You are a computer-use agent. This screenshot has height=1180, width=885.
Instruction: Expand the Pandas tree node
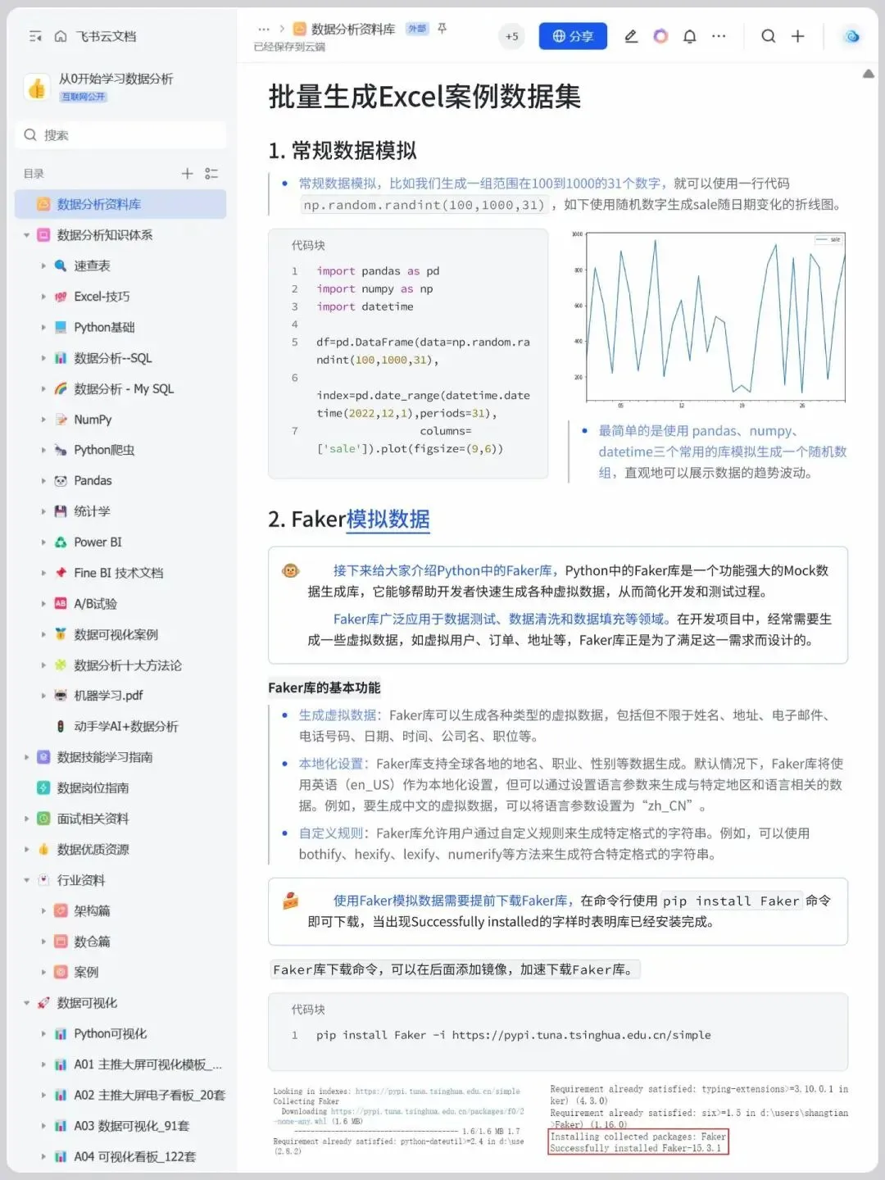pos(43,481)
